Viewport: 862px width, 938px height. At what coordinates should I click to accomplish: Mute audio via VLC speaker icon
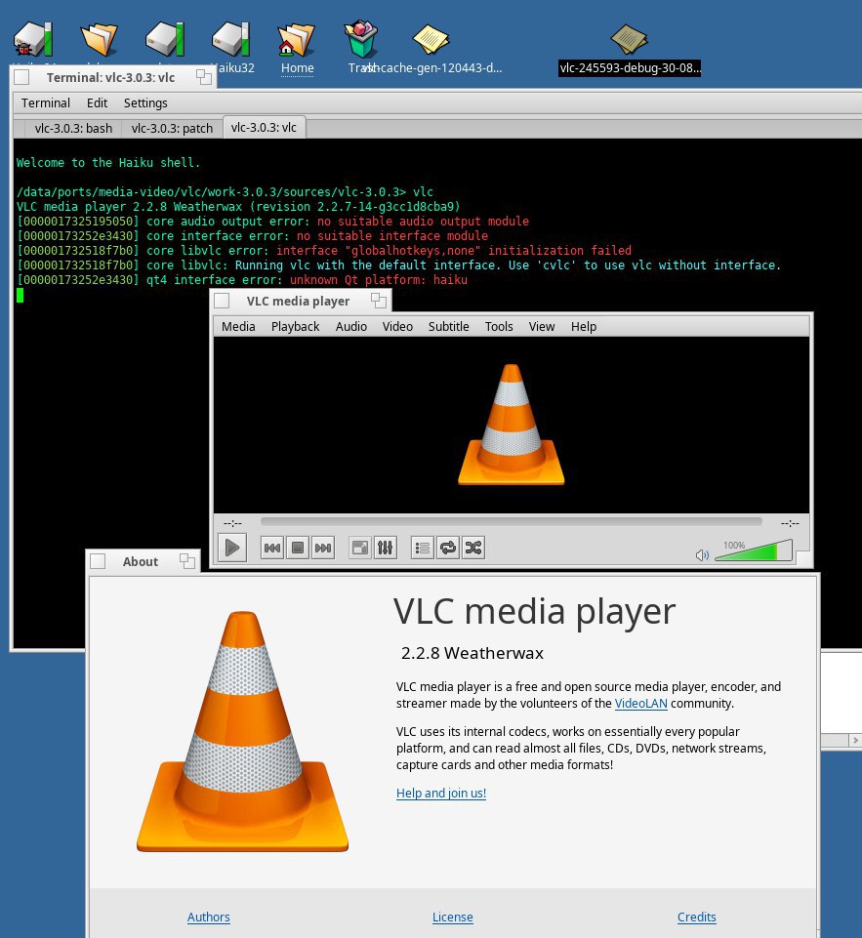pyautogui.click(x=702, y=555)
